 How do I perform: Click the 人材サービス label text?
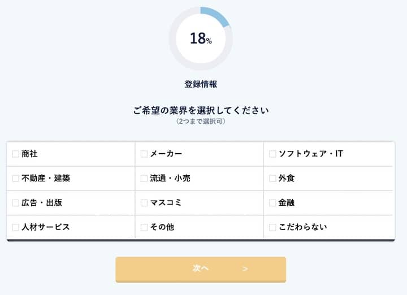pos(45,227)
